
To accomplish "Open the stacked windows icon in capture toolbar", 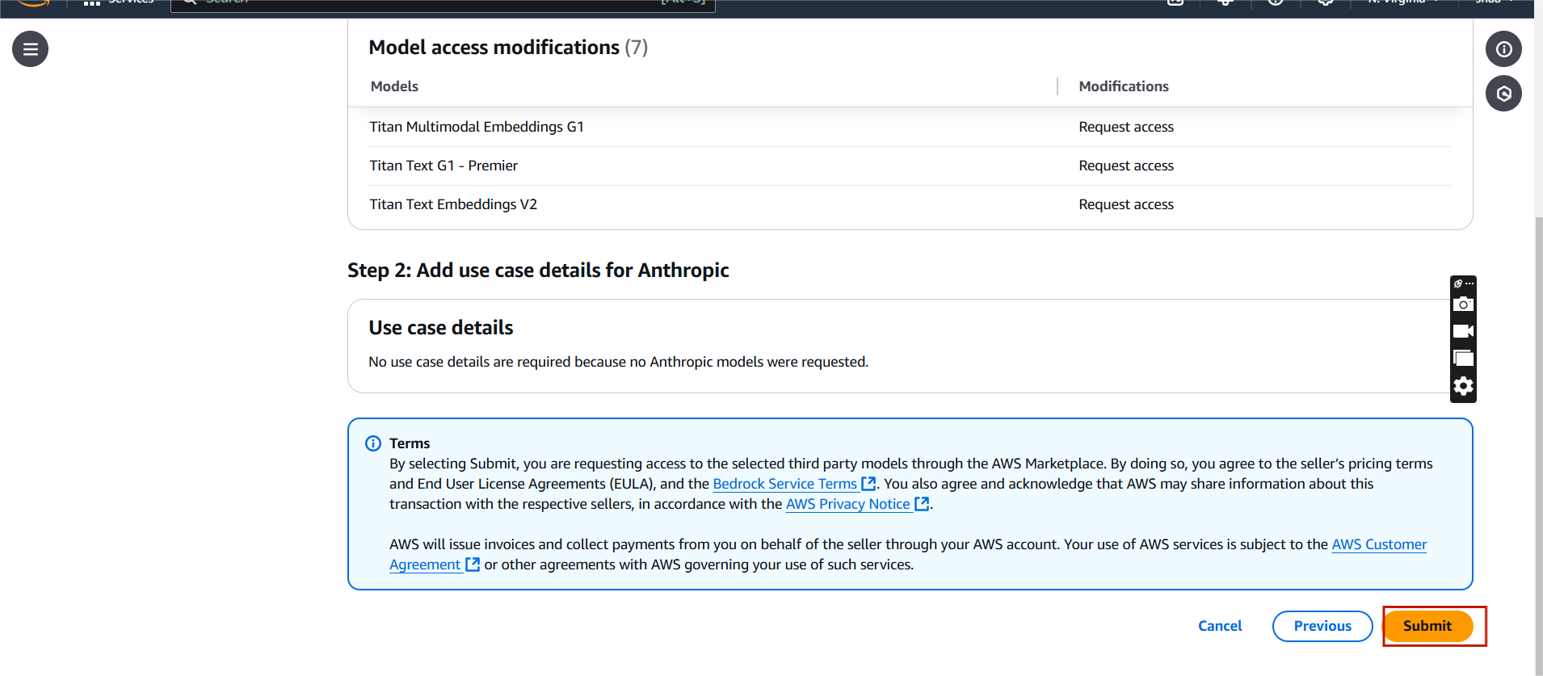I will click(x=1463, y=359).
